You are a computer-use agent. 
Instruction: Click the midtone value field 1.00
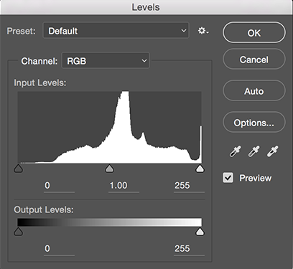[124, 186]
